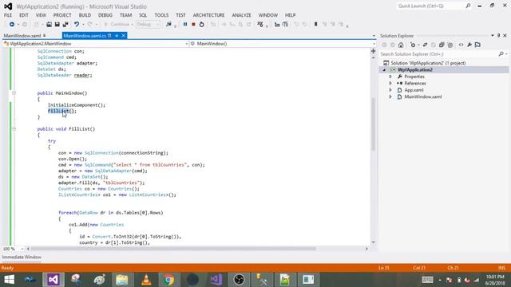
Task: Click Preview Selected Items icon
Action: point(477,45)
